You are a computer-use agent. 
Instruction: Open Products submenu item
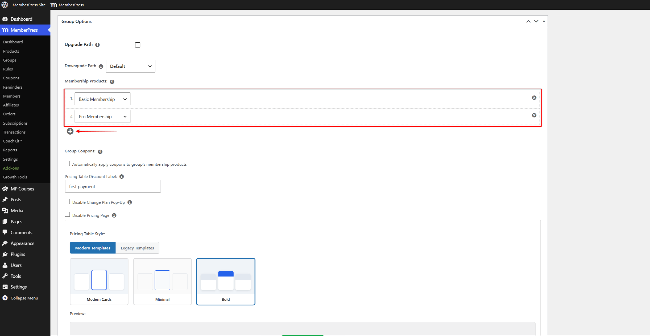pos(11,51)
